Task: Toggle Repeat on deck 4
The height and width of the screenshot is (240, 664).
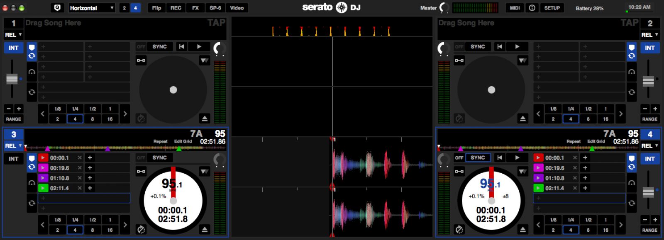Action: point(574,141)
